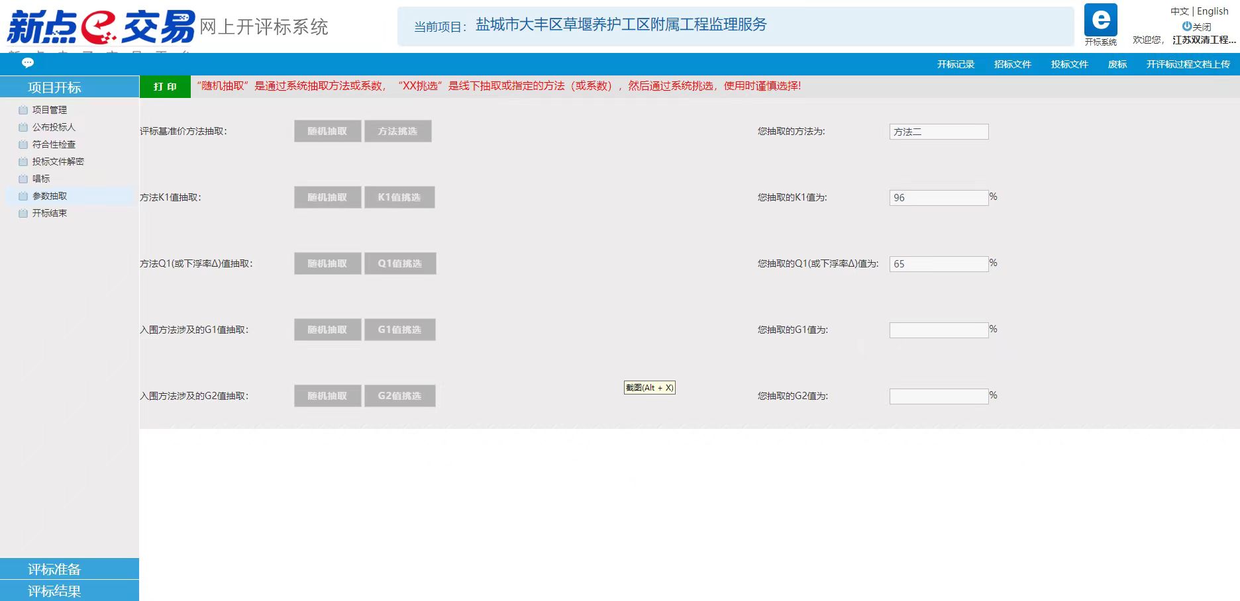Screen dimensions: 1240x601
Task: Click the chat bubble message icon
Action: [28, 63]
